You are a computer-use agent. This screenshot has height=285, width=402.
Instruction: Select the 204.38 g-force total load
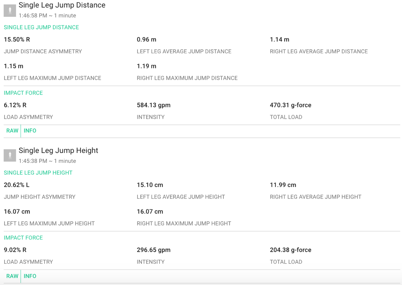(290, 250)
